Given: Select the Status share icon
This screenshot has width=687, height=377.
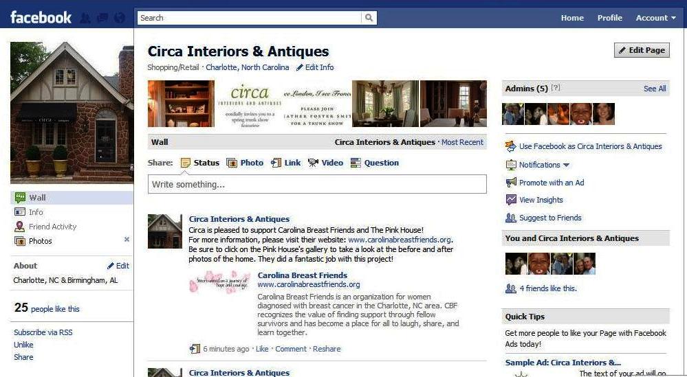Looking at the screenshot, I should [x=186, y=163].
